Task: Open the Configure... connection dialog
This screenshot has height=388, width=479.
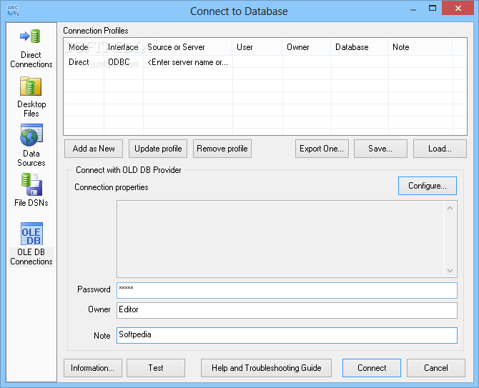Action: tap(427, 186)
